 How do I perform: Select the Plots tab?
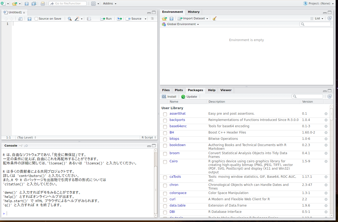[x=179, y=90]
